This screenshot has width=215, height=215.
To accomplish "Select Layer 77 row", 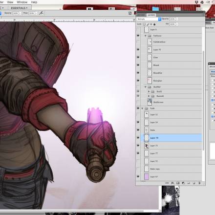I will coord(172,153).
